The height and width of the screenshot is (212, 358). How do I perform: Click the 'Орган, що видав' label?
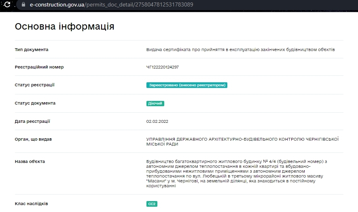pyautogui.click(x=33, y=139)
